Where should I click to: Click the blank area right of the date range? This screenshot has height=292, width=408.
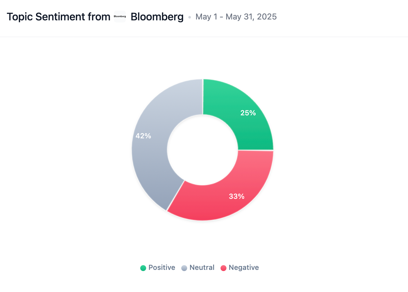pos(340,17)
